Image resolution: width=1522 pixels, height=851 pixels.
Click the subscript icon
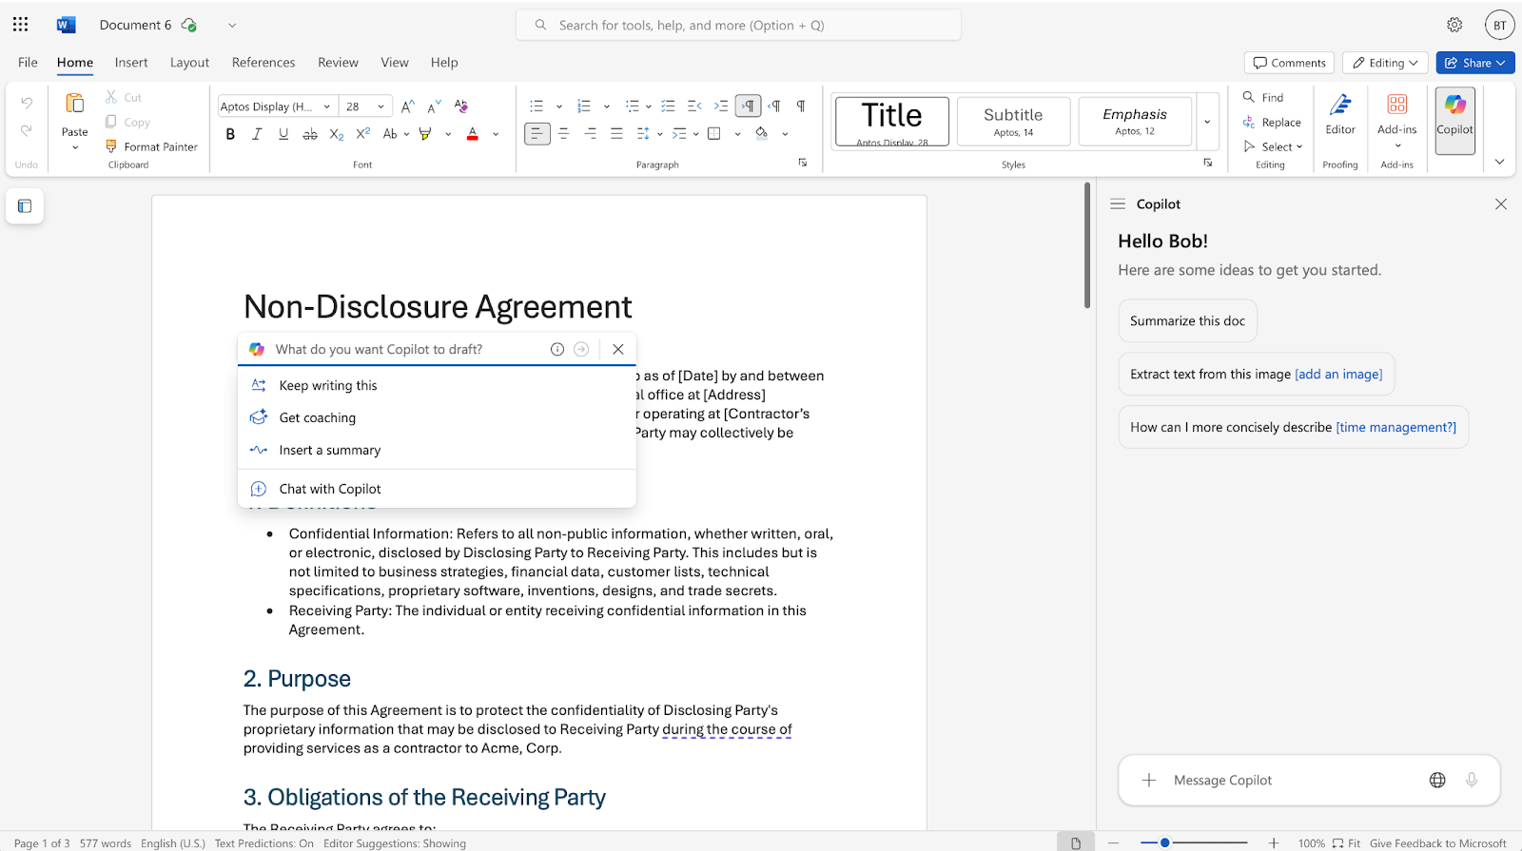click(x=336, y=134)
